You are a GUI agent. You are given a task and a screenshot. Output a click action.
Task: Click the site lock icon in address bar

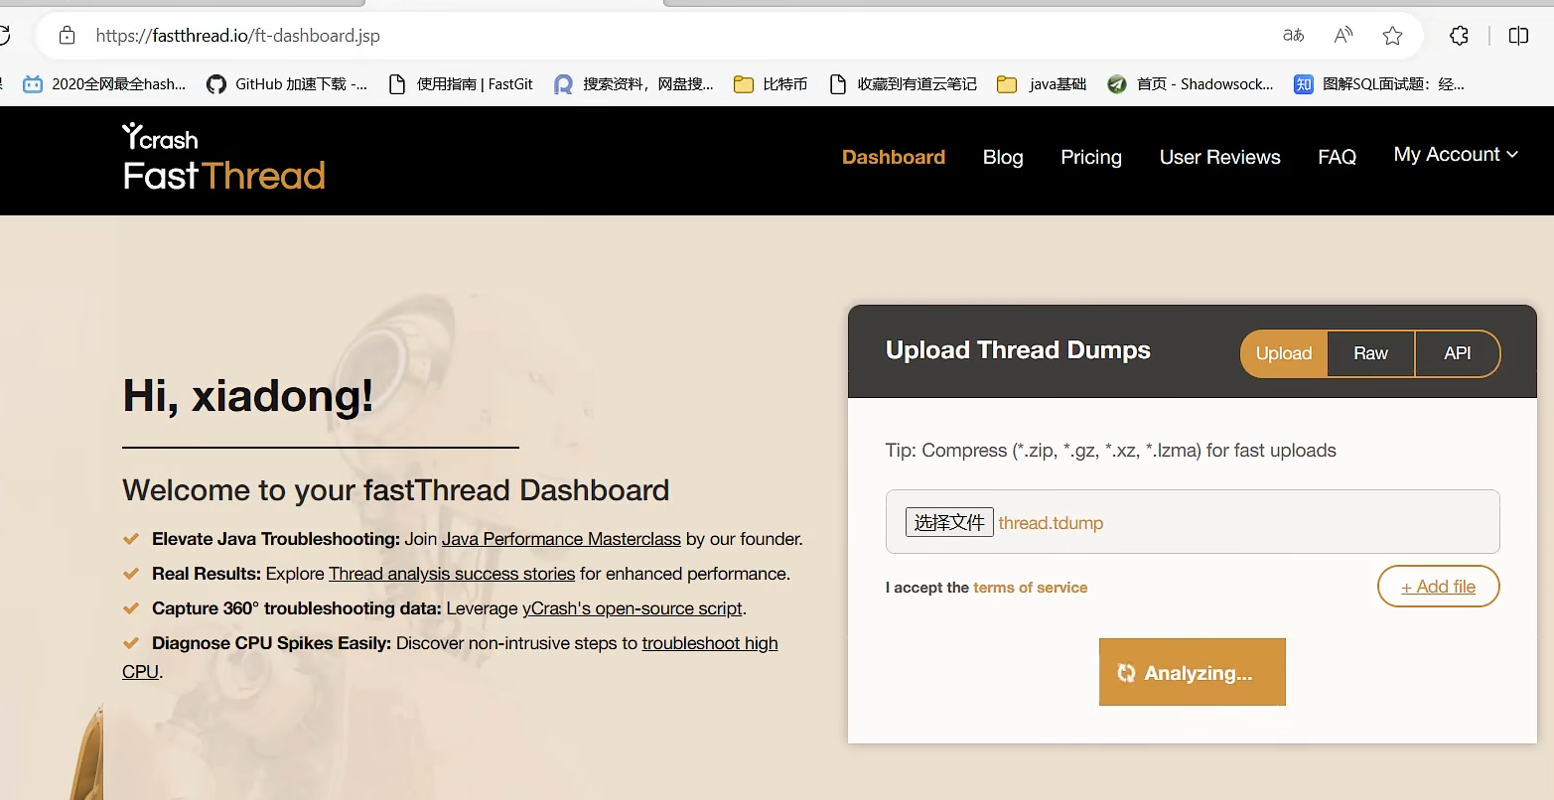point(67,36)
